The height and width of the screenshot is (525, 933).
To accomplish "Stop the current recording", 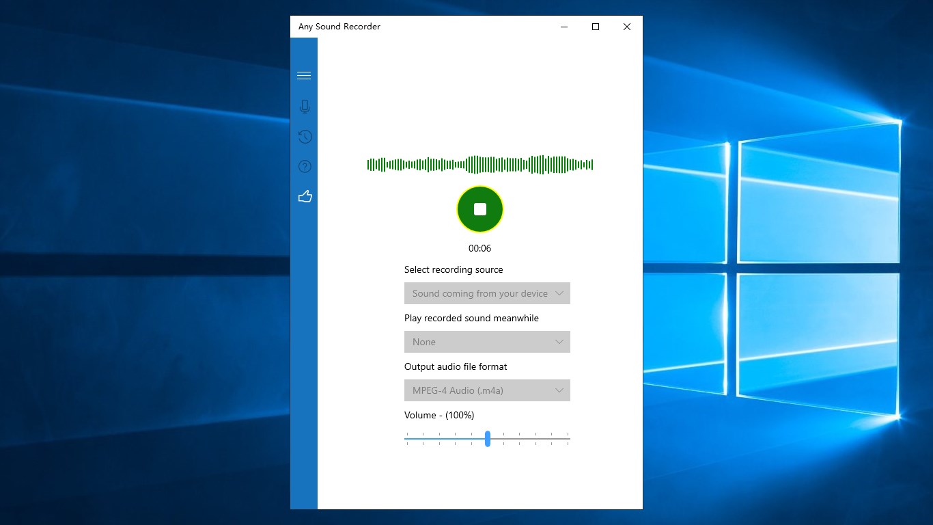I will pyautogui.click(x=480, y=209).
